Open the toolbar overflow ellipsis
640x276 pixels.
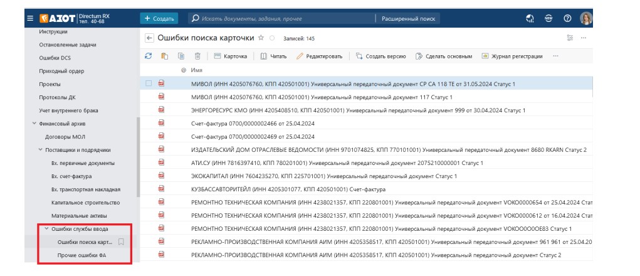(555, 56)
